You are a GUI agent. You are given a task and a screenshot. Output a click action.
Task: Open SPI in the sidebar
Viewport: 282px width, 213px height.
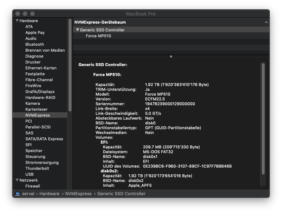coord(28,145)
